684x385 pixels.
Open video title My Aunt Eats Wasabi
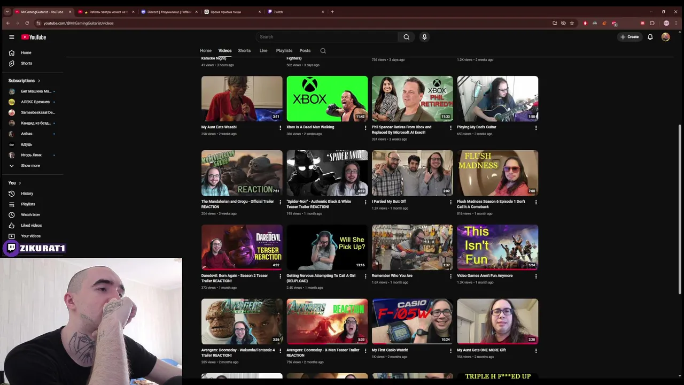(219, 127)
